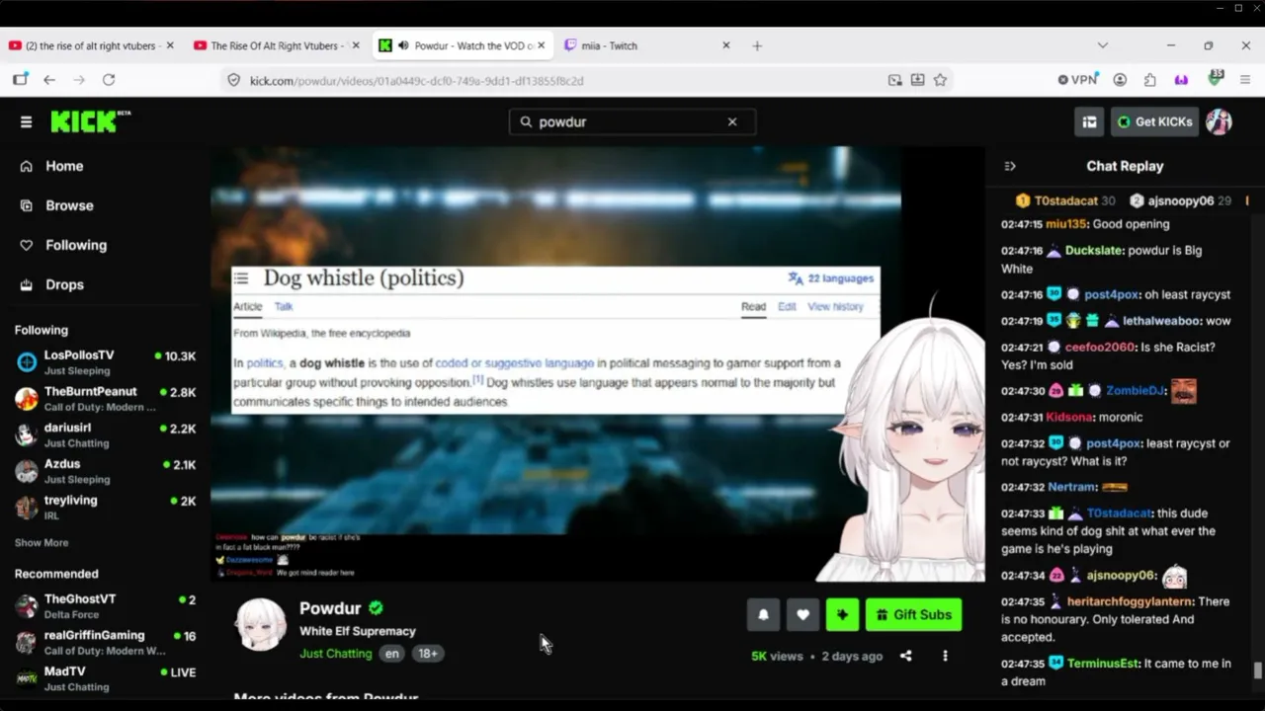Image resolution: width=1265 pixels, height=711 pixels.
Task: Navigate to Home in the sidebar
Action: [x=64, y=166]
